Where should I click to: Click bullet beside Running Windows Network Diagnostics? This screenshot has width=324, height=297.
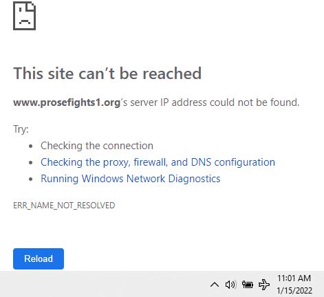point(31,179)
